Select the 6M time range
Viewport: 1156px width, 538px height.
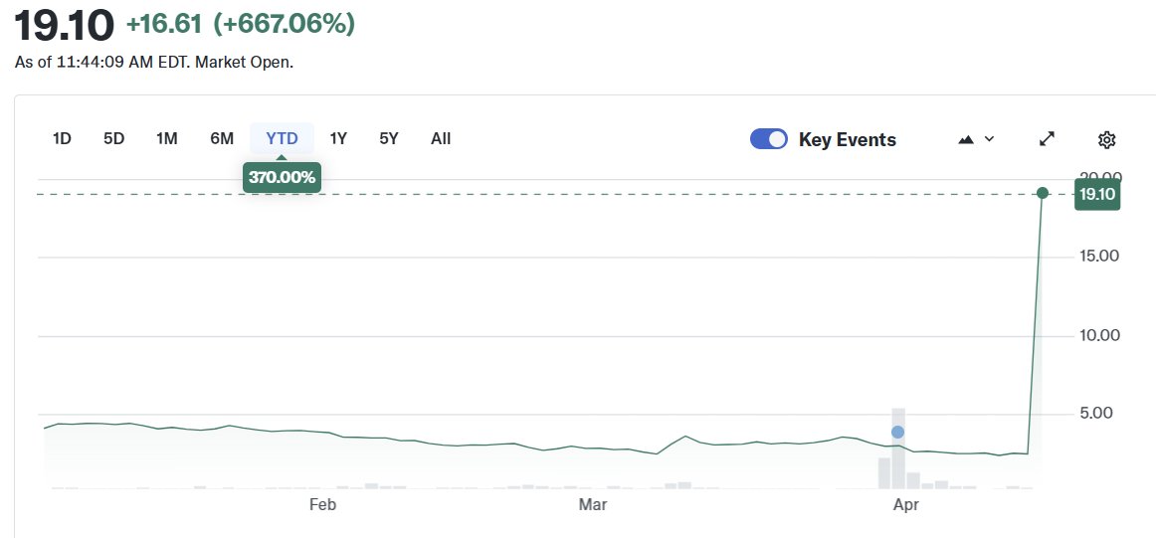[221, 138]
